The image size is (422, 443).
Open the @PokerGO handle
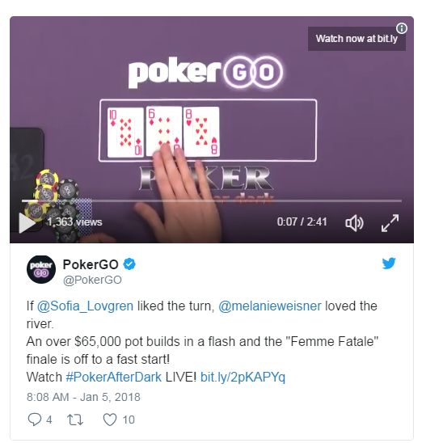(x=92, y=280)
